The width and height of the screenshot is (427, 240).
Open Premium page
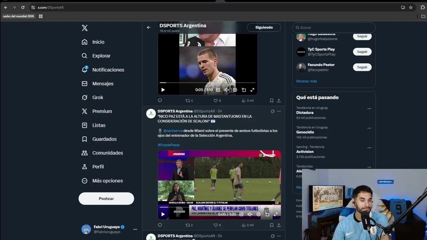tap(97, 111)
